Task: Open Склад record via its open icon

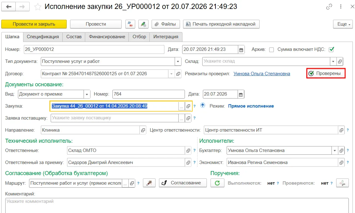Action: (x=340, y=62)
